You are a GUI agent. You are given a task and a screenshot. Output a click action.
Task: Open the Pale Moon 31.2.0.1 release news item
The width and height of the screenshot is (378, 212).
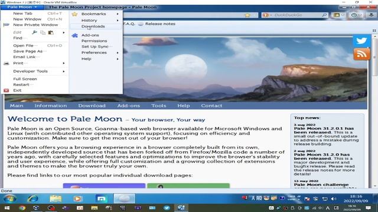click(x=324, y=131)
